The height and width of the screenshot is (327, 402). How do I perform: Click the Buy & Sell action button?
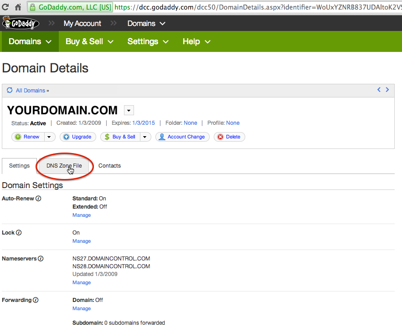pyautogui.click(x=120, y=137)
